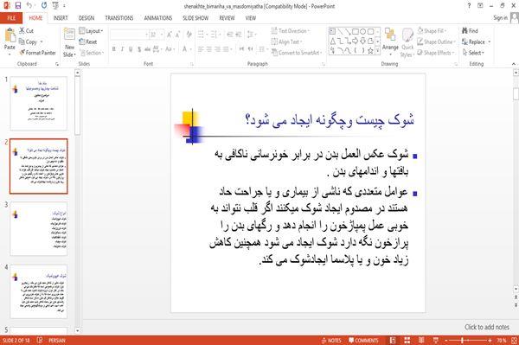This screenshot has width=519, height=345.
Task: Toggle the Notes pane in status bar
Action: coord(331,340)
